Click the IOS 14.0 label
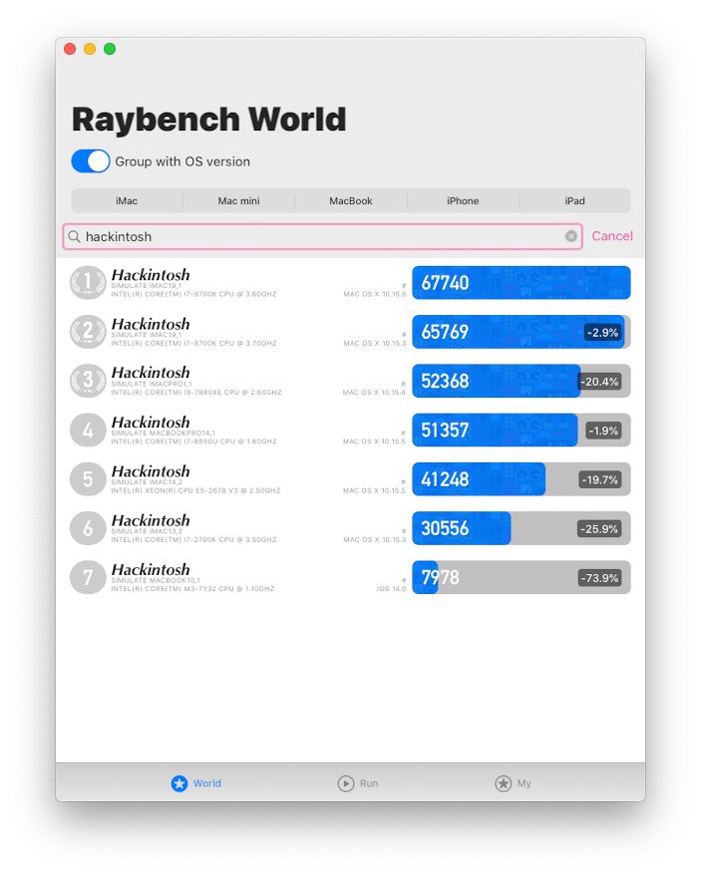The image size is (701, 875). pyautogui.click(x=392, y=589)
